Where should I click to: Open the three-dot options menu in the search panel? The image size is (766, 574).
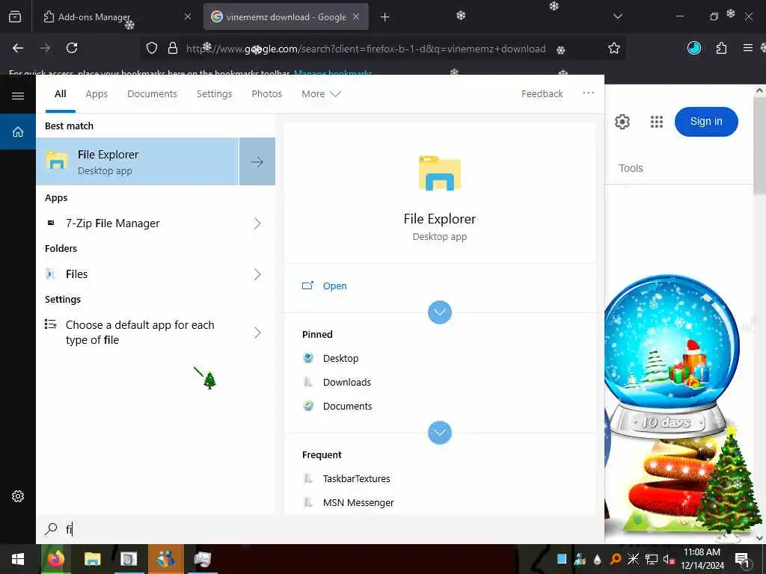[589, 93]
